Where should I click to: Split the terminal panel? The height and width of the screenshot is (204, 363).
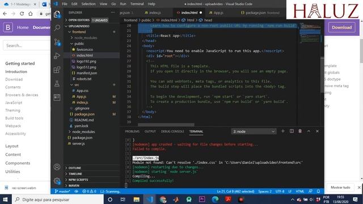click(292, 131)
